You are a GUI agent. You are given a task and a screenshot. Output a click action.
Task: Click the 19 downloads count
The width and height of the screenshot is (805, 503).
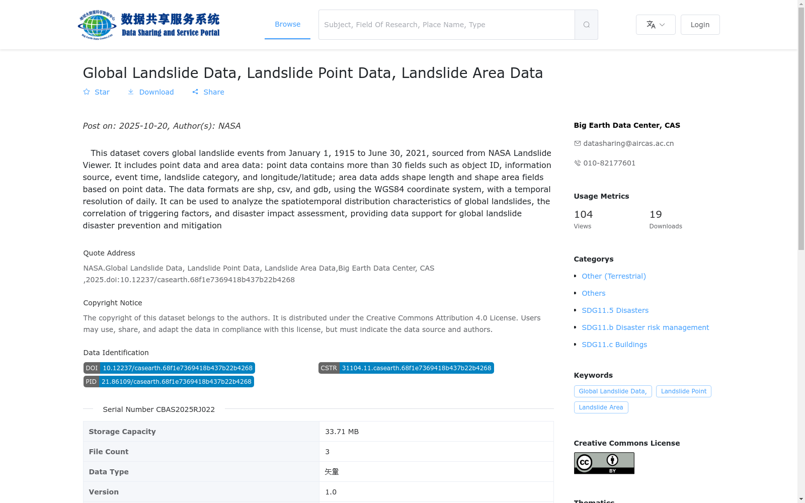(x=656, y=214)
